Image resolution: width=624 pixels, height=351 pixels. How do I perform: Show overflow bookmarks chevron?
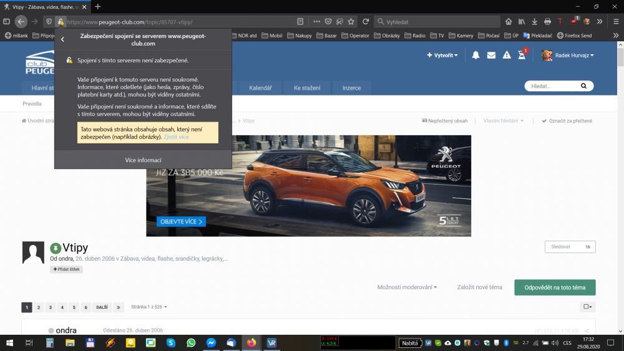616,36
